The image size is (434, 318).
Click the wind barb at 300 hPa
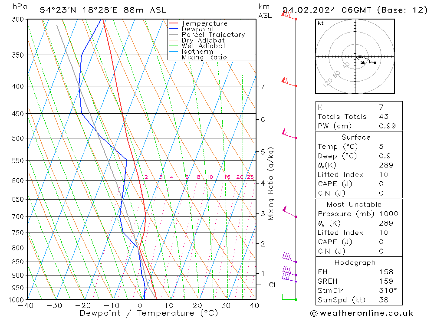(x=289, y=15)
